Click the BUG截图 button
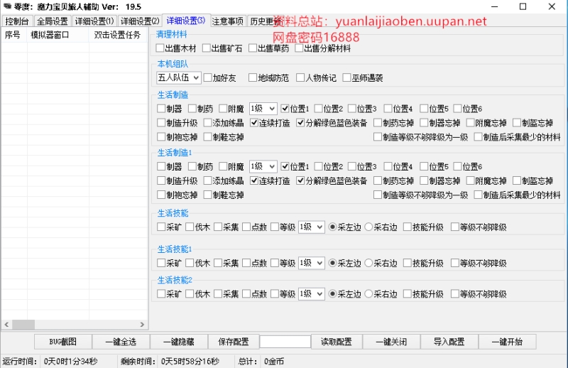 pyautogui.click(x=63, y=342)
